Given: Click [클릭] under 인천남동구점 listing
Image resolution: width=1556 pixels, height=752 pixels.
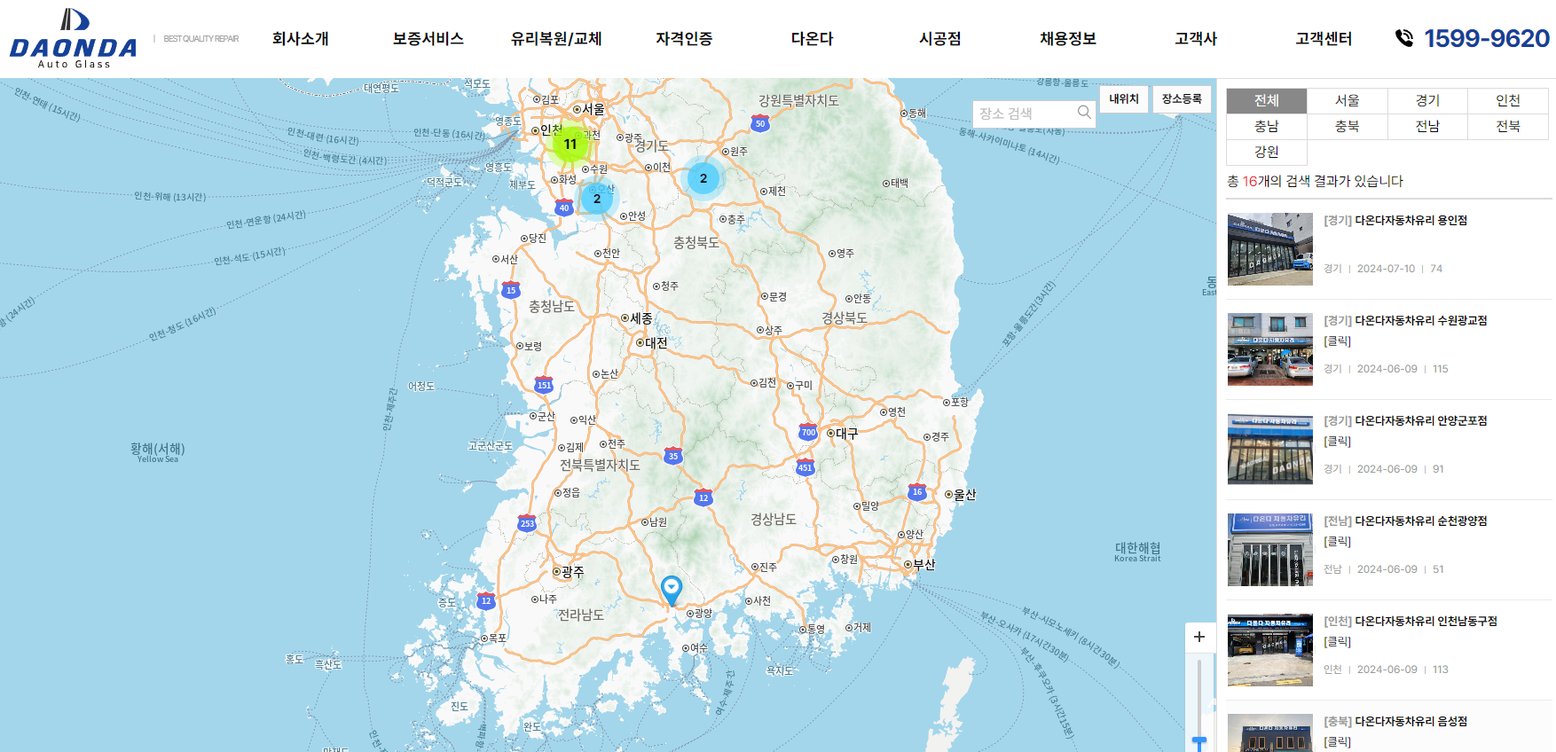Looking at the screenshot, I should [x=1338, y=641].
